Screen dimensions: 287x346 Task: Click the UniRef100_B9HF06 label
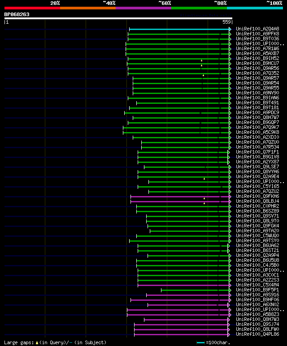point(257,299)
